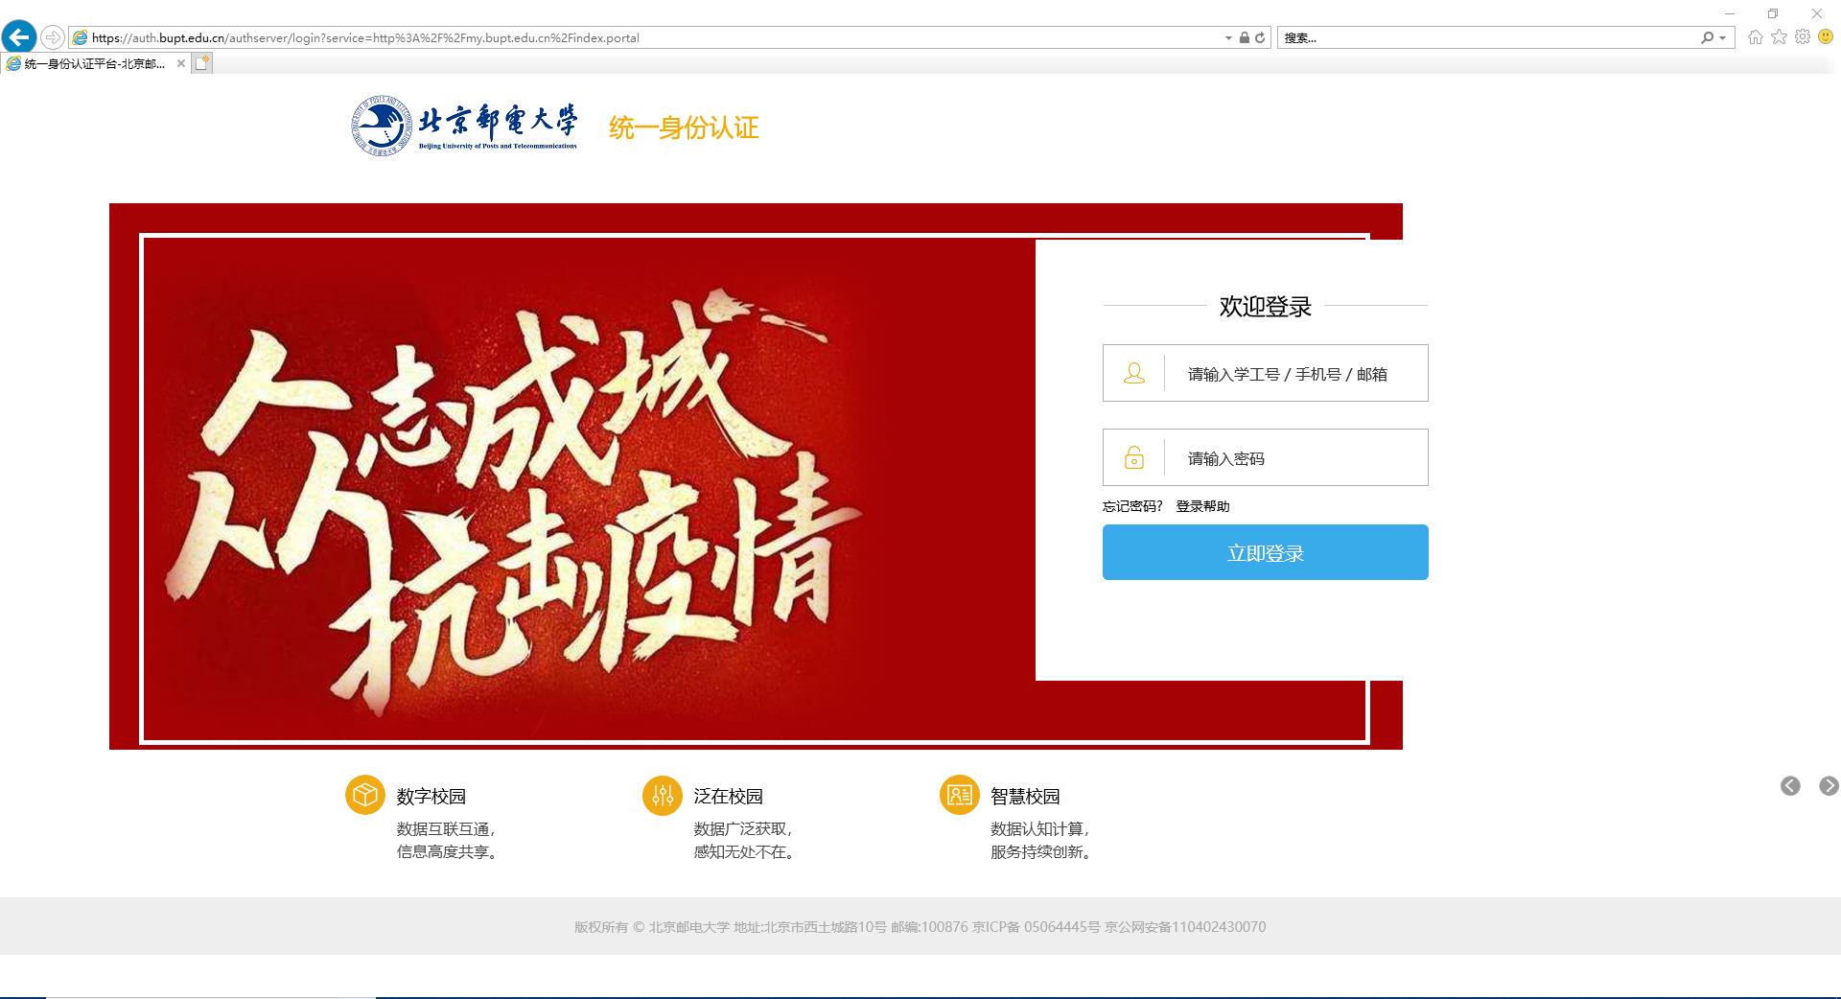Expand the search provider dropdown arrow
The image size is (1841, 999).
[x=1723, y=38]
